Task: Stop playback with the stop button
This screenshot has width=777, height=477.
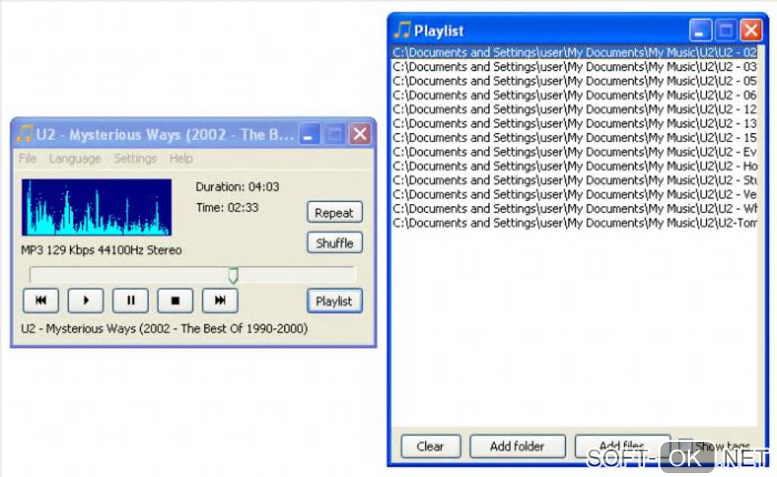Action: pos(175,301)
